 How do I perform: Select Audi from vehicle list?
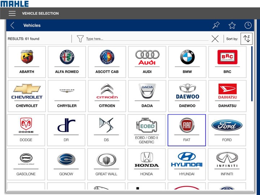pyautogui.click(x=147, y=62)
